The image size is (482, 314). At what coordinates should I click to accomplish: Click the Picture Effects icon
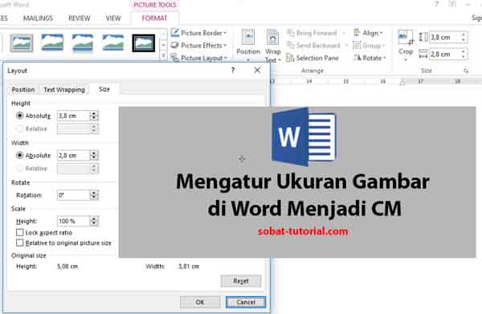coord(175,45)
